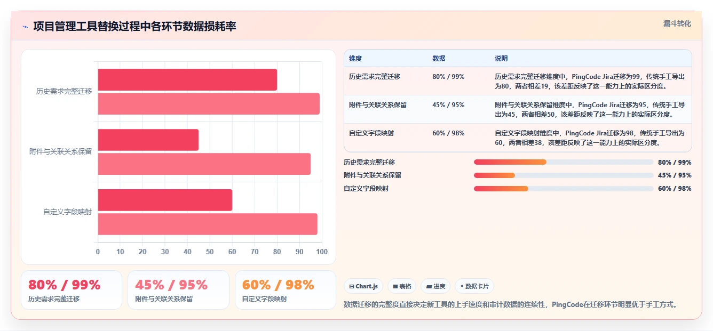Click the Chart.js chip

tap(363, 286)
